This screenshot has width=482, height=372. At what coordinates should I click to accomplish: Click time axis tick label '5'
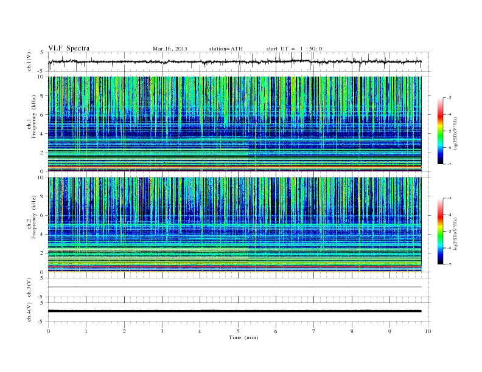238,331
